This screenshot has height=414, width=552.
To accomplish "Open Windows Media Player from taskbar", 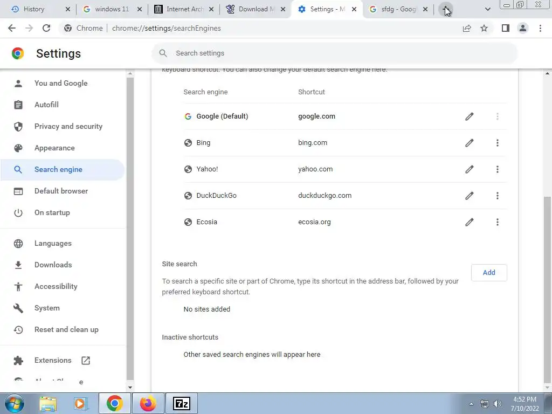I will pos(80,403).
